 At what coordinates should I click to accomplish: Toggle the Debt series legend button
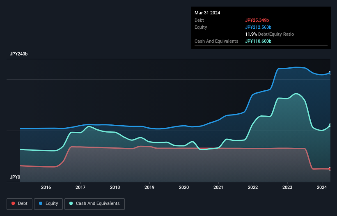[20, 204]
